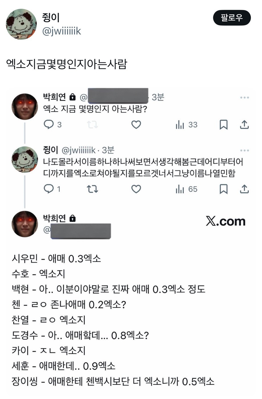View analytics icon showing 65 views
262x399 pixels.
point(180,189)
